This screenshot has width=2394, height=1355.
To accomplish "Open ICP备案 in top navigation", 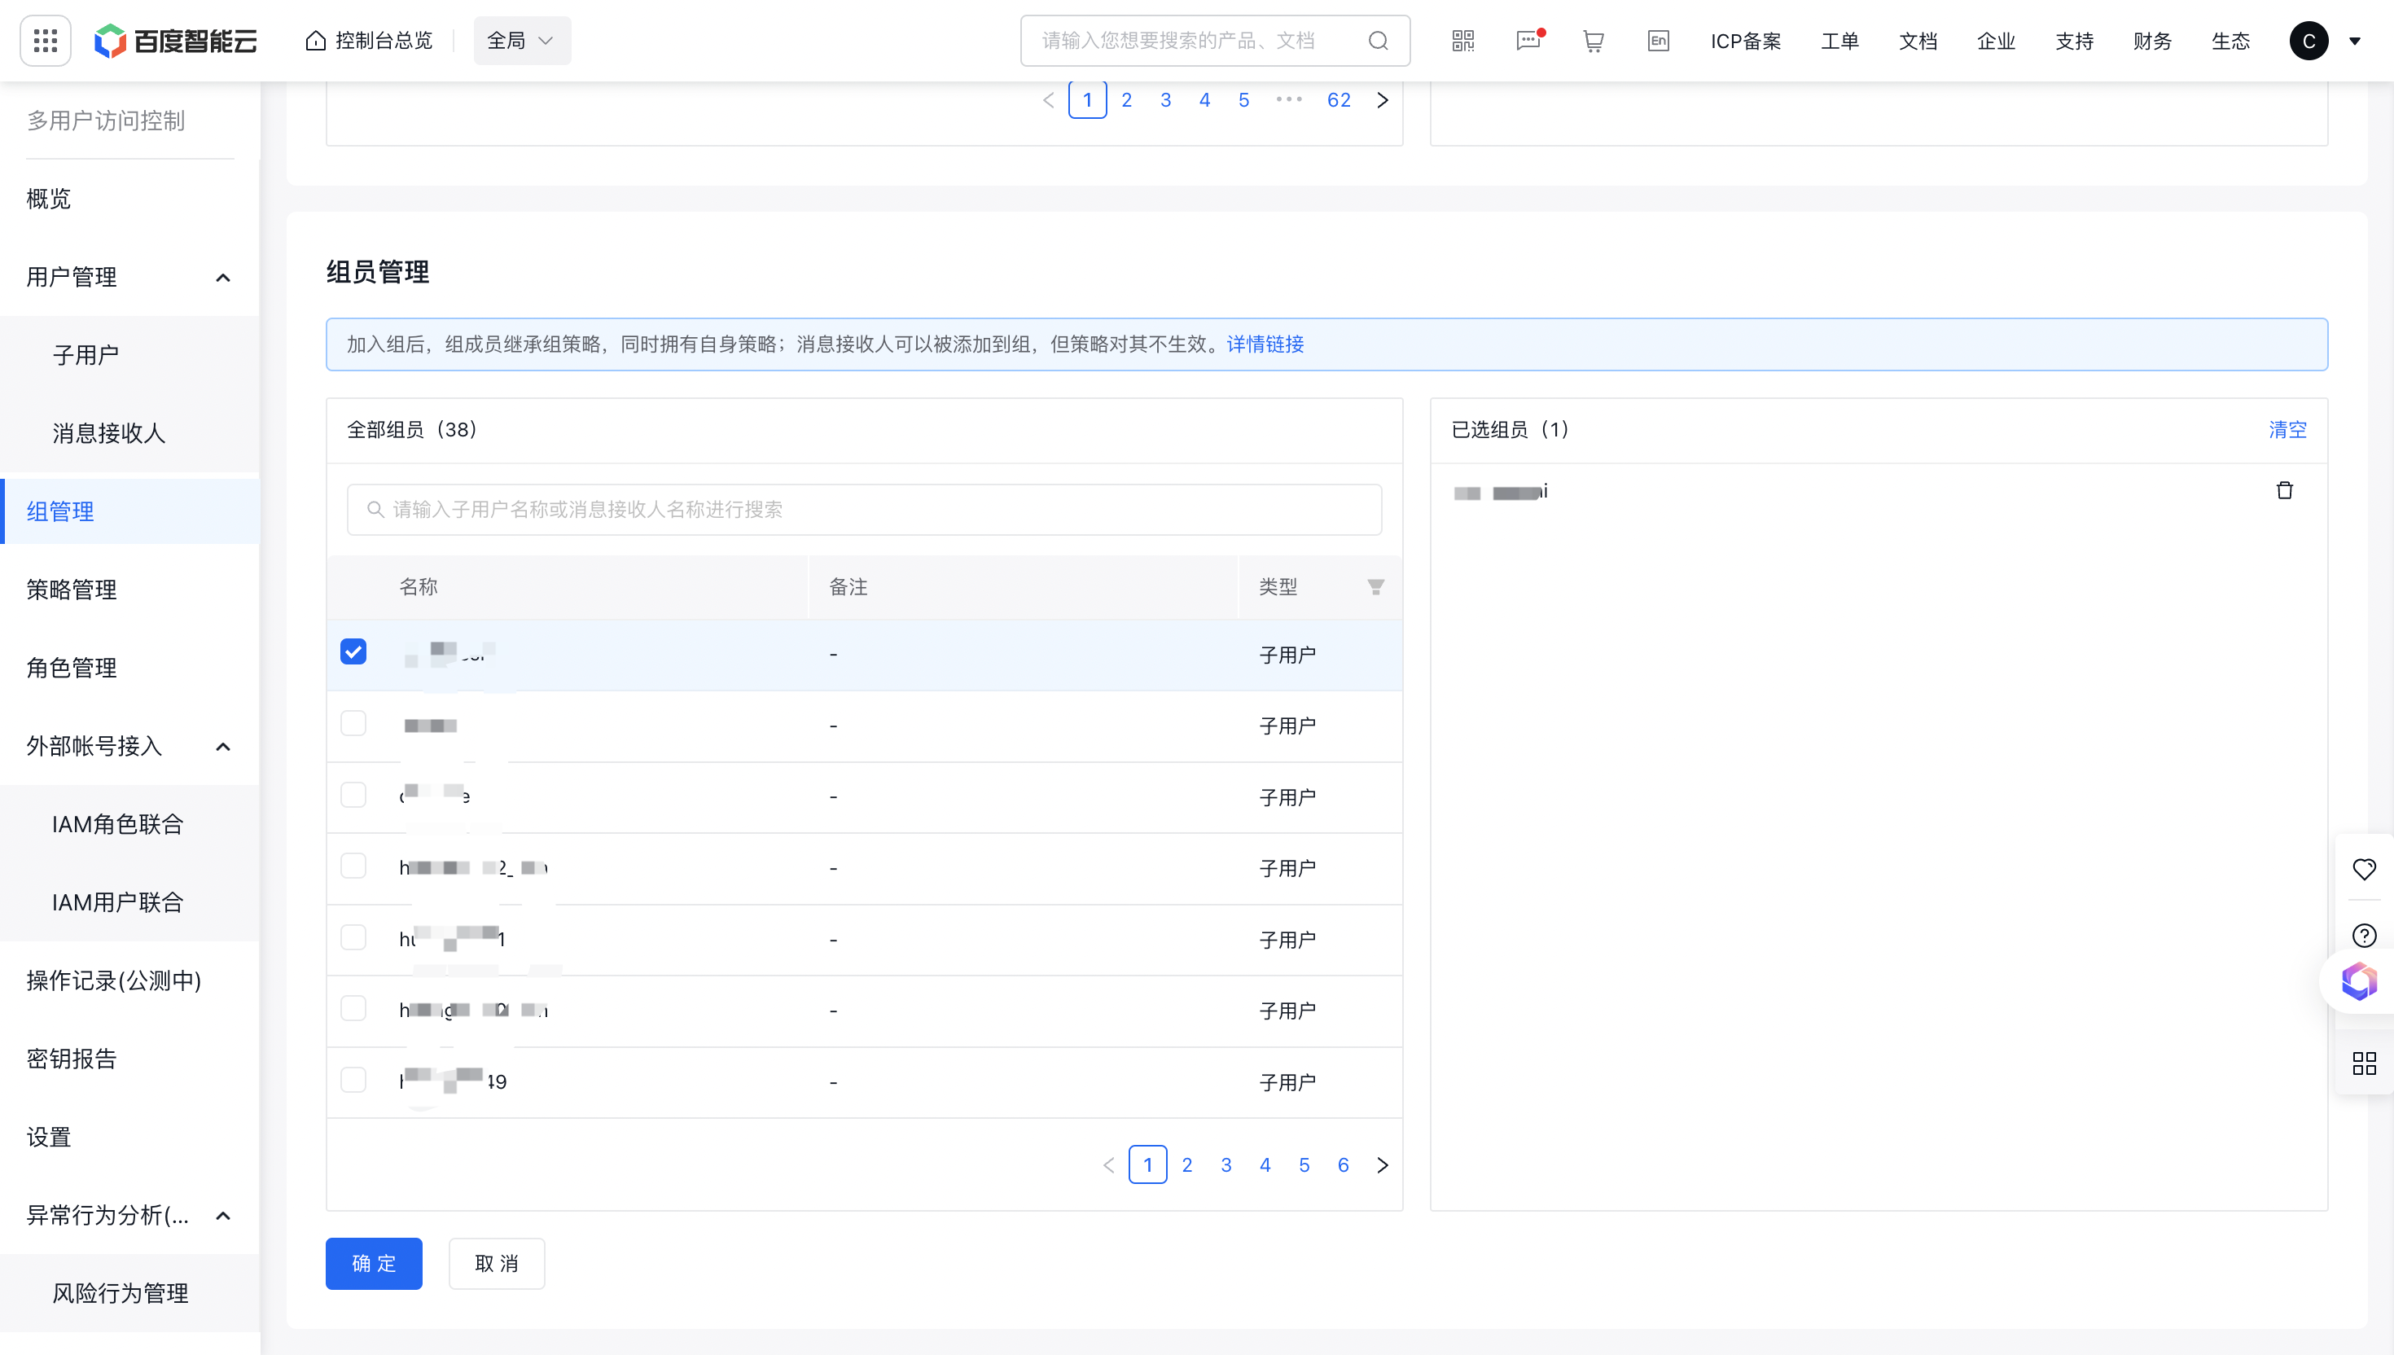I will [x=1746, y=41].
